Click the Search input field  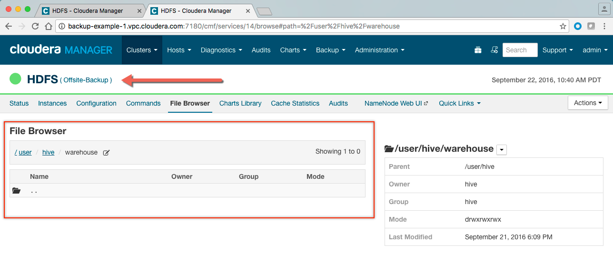(520, 50)
